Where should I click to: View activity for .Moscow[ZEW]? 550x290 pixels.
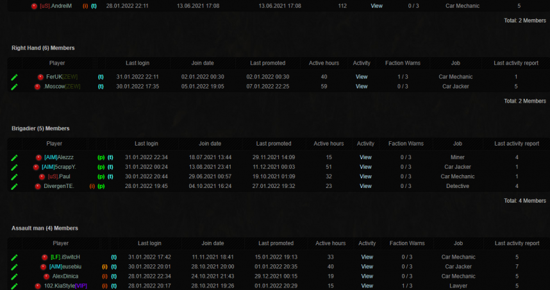click(362, 87)
